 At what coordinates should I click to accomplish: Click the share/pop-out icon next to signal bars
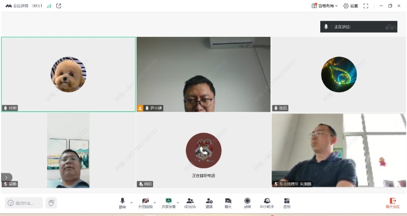click(x=58, y=6)
